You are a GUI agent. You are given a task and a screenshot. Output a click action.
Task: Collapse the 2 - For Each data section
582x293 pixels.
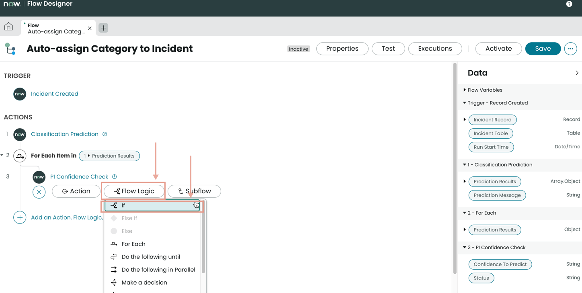pyautogui.click(x=465, y=213)
